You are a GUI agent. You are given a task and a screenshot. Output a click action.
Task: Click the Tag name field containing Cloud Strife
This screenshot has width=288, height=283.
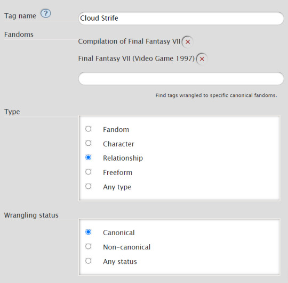(181, 18)
